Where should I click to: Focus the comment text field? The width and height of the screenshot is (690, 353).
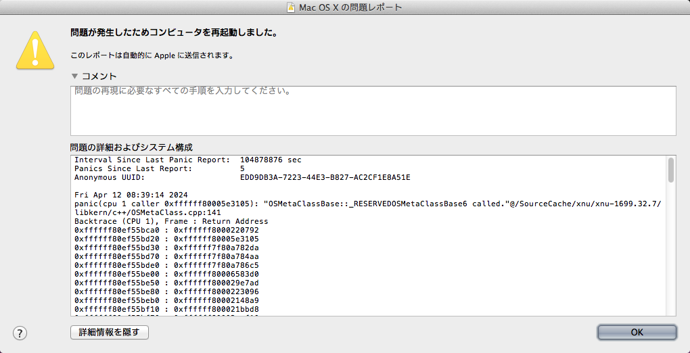[372, 112]
